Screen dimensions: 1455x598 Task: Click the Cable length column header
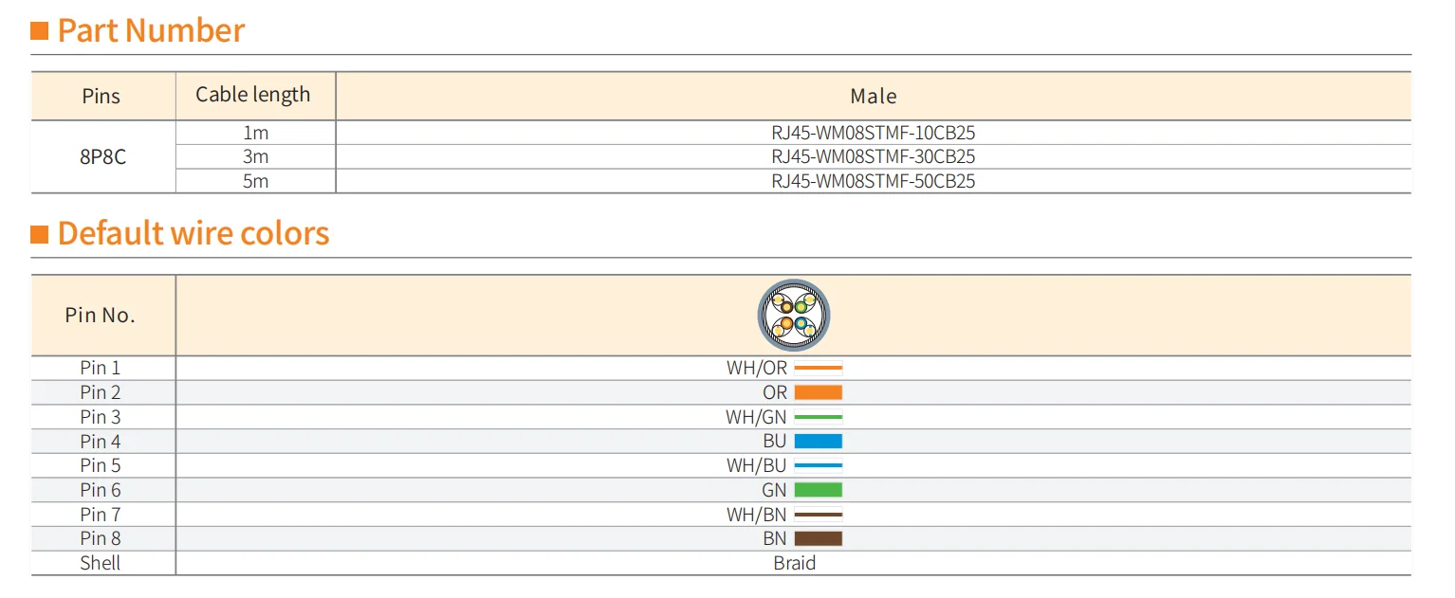253,95
